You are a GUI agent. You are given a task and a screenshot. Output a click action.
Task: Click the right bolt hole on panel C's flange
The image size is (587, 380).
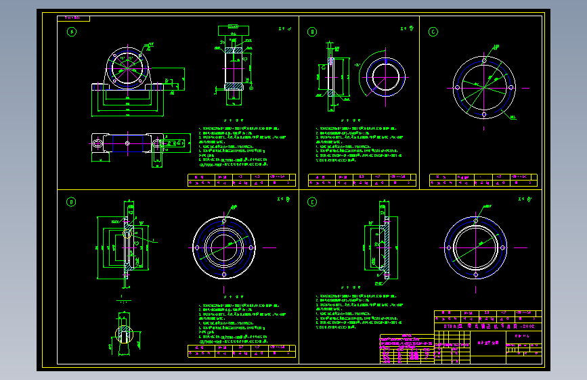coord(511,87)
